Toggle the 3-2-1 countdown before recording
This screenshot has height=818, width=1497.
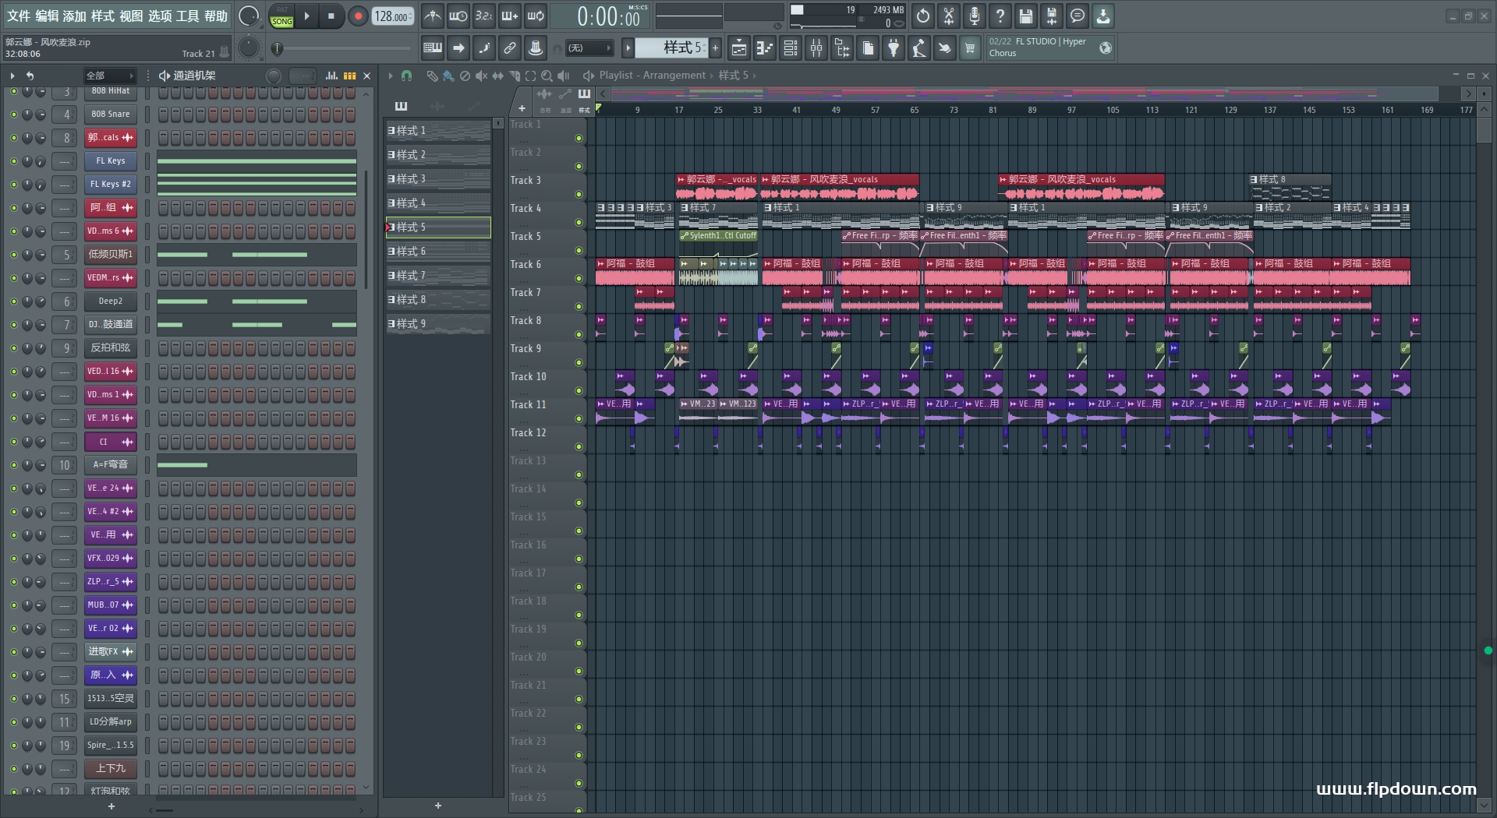click(x=484, y=16)
